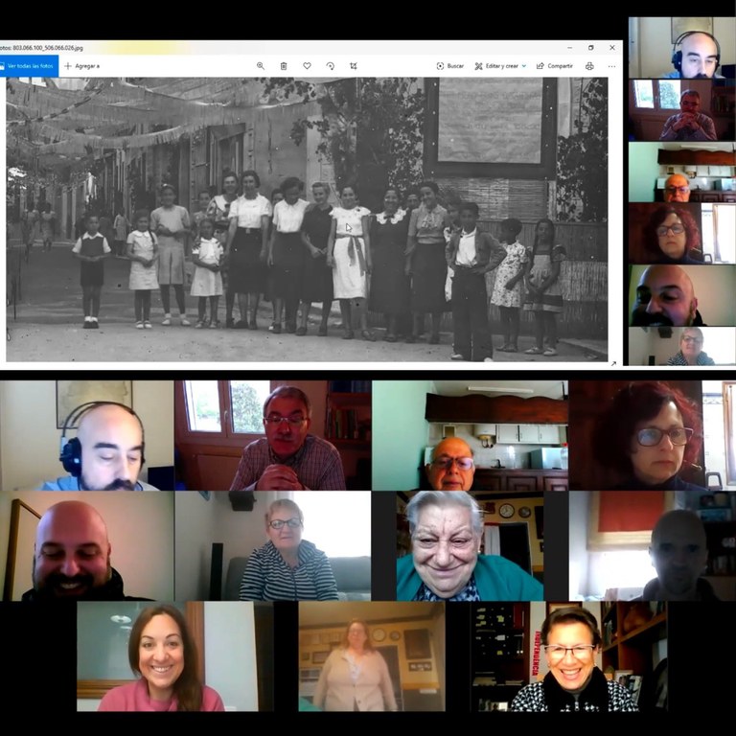Select the bottom sidebar thumbnail of blonde woman
Screen dimensions: 736x736
(x=681, y=346)
